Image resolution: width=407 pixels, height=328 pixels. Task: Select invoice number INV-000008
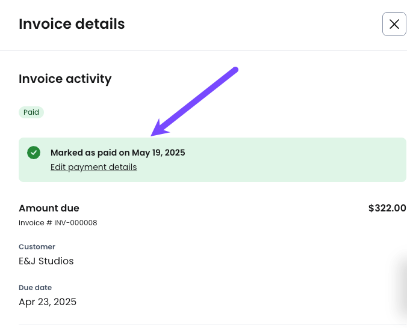[x=75, y=223]
